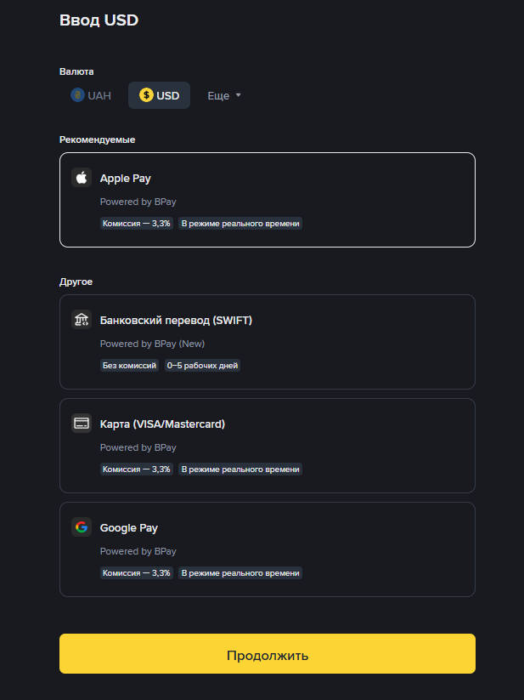Select Банковский перевод (SWIFT) option
524x700 pixels.
(x=268, y=342)
